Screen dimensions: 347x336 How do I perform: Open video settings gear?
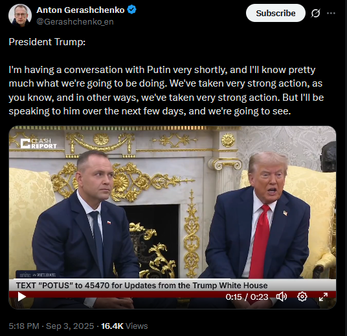[302, 297]
